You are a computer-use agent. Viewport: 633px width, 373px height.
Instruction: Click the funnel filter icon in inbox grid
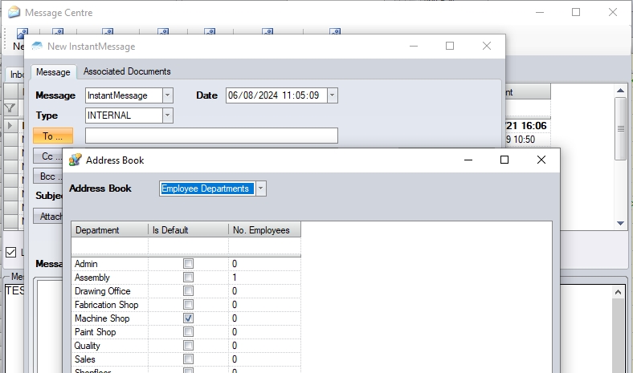click(x=10, y=107)
